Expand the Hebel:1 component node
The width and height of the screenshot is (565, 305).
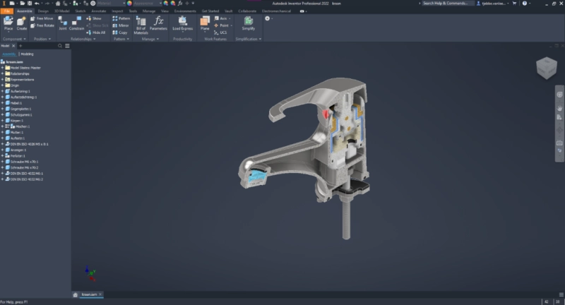click(x=2, y=103)
